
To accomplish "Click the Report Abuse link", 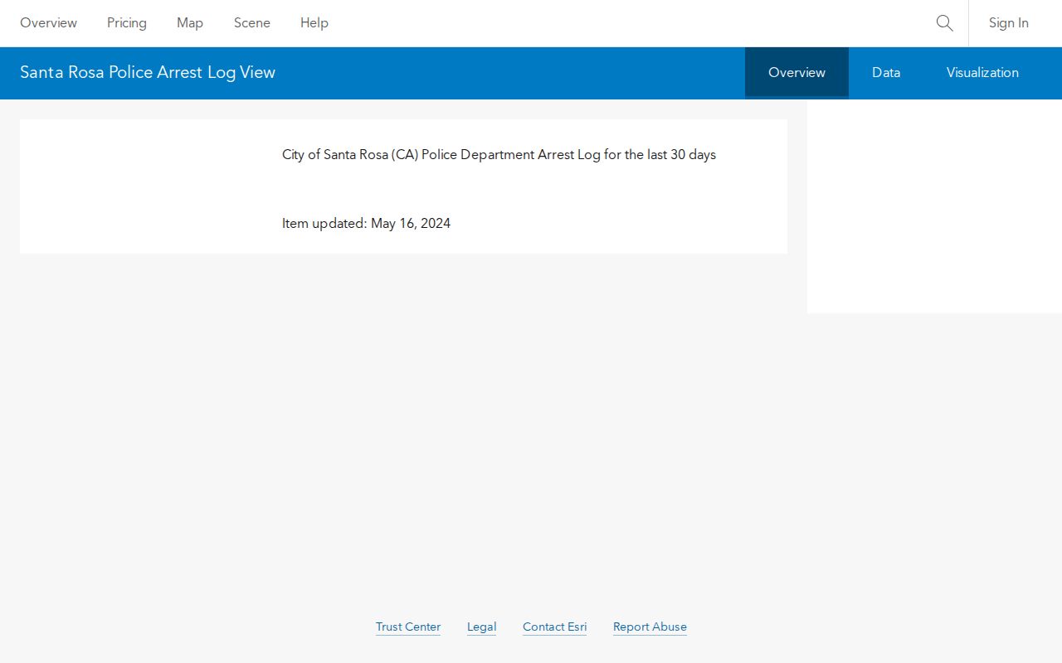I will coord(650,627).
